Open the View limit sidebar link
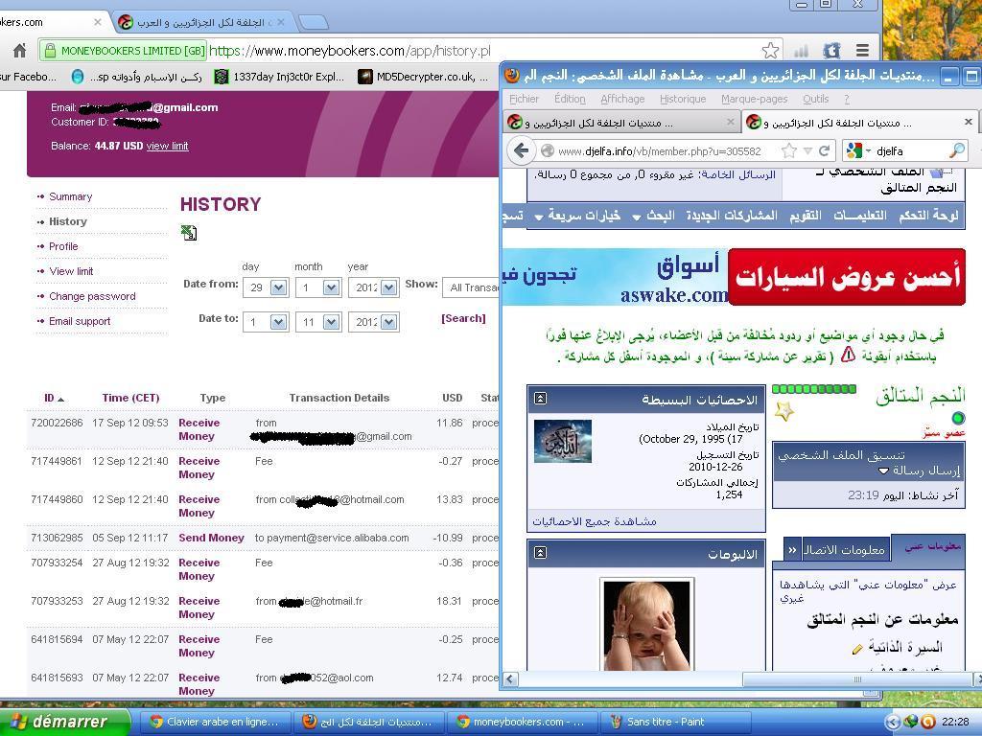The height and width of the screenshot is (736, 982). pos(71,271)
